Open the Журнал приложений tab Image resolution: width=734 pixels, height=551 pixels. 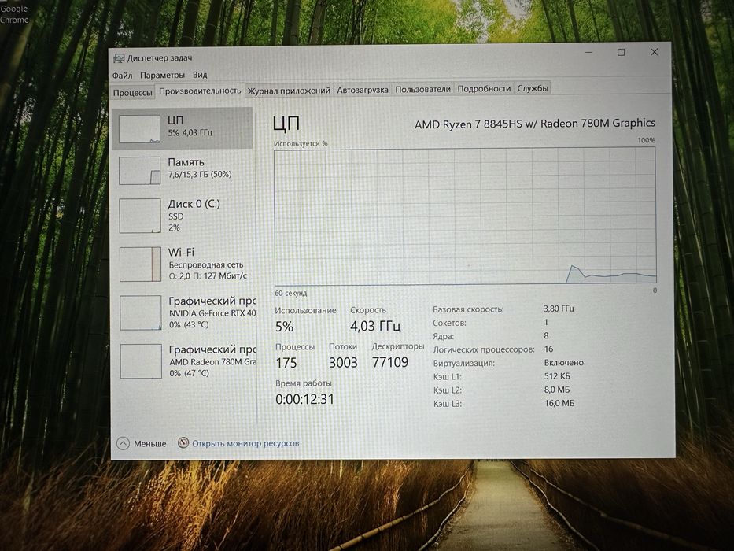(289, 91)
